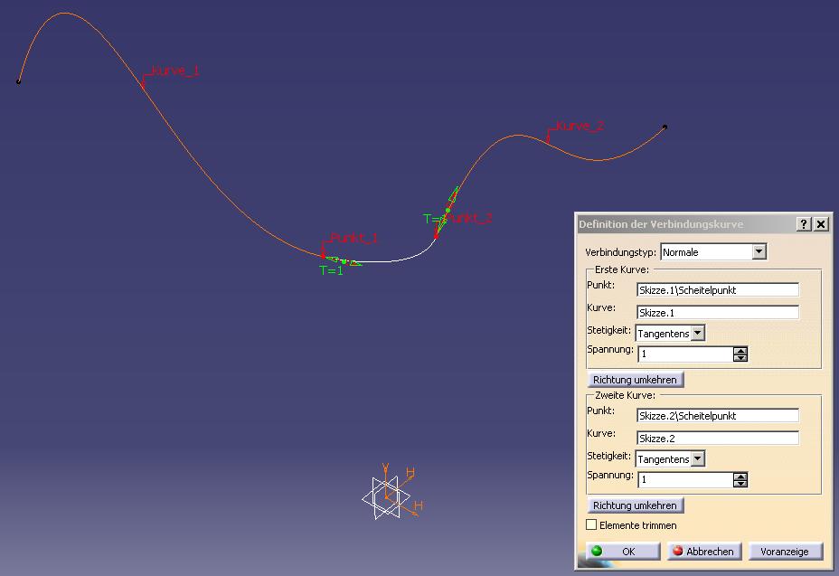Click Voranzeige to preview the curve
The image size is (839, 576).
click(785, 552)
